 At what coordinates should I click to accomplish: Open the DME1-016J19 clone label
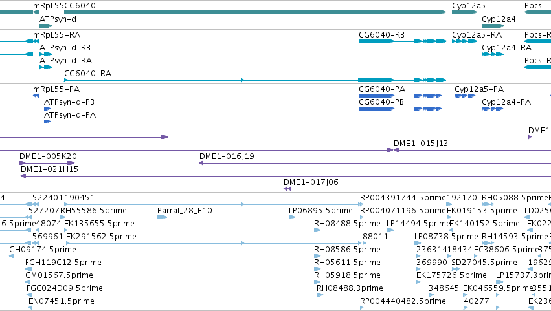pyautogui.click(x=227, y=156)
